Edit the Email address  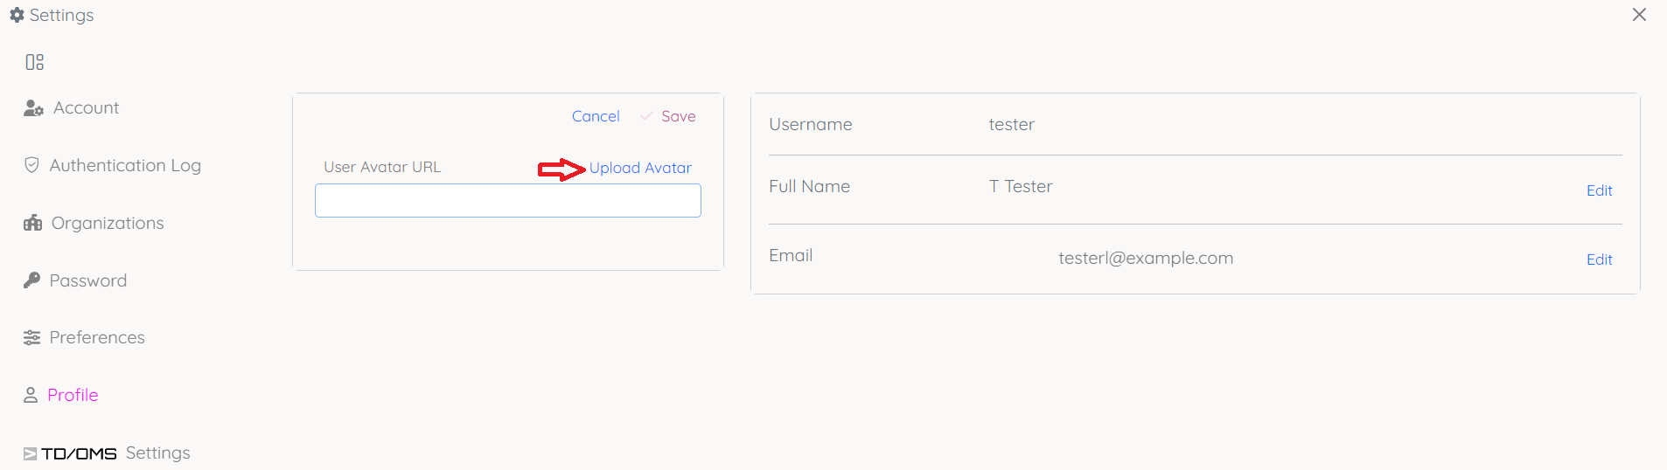point(1599,259)
